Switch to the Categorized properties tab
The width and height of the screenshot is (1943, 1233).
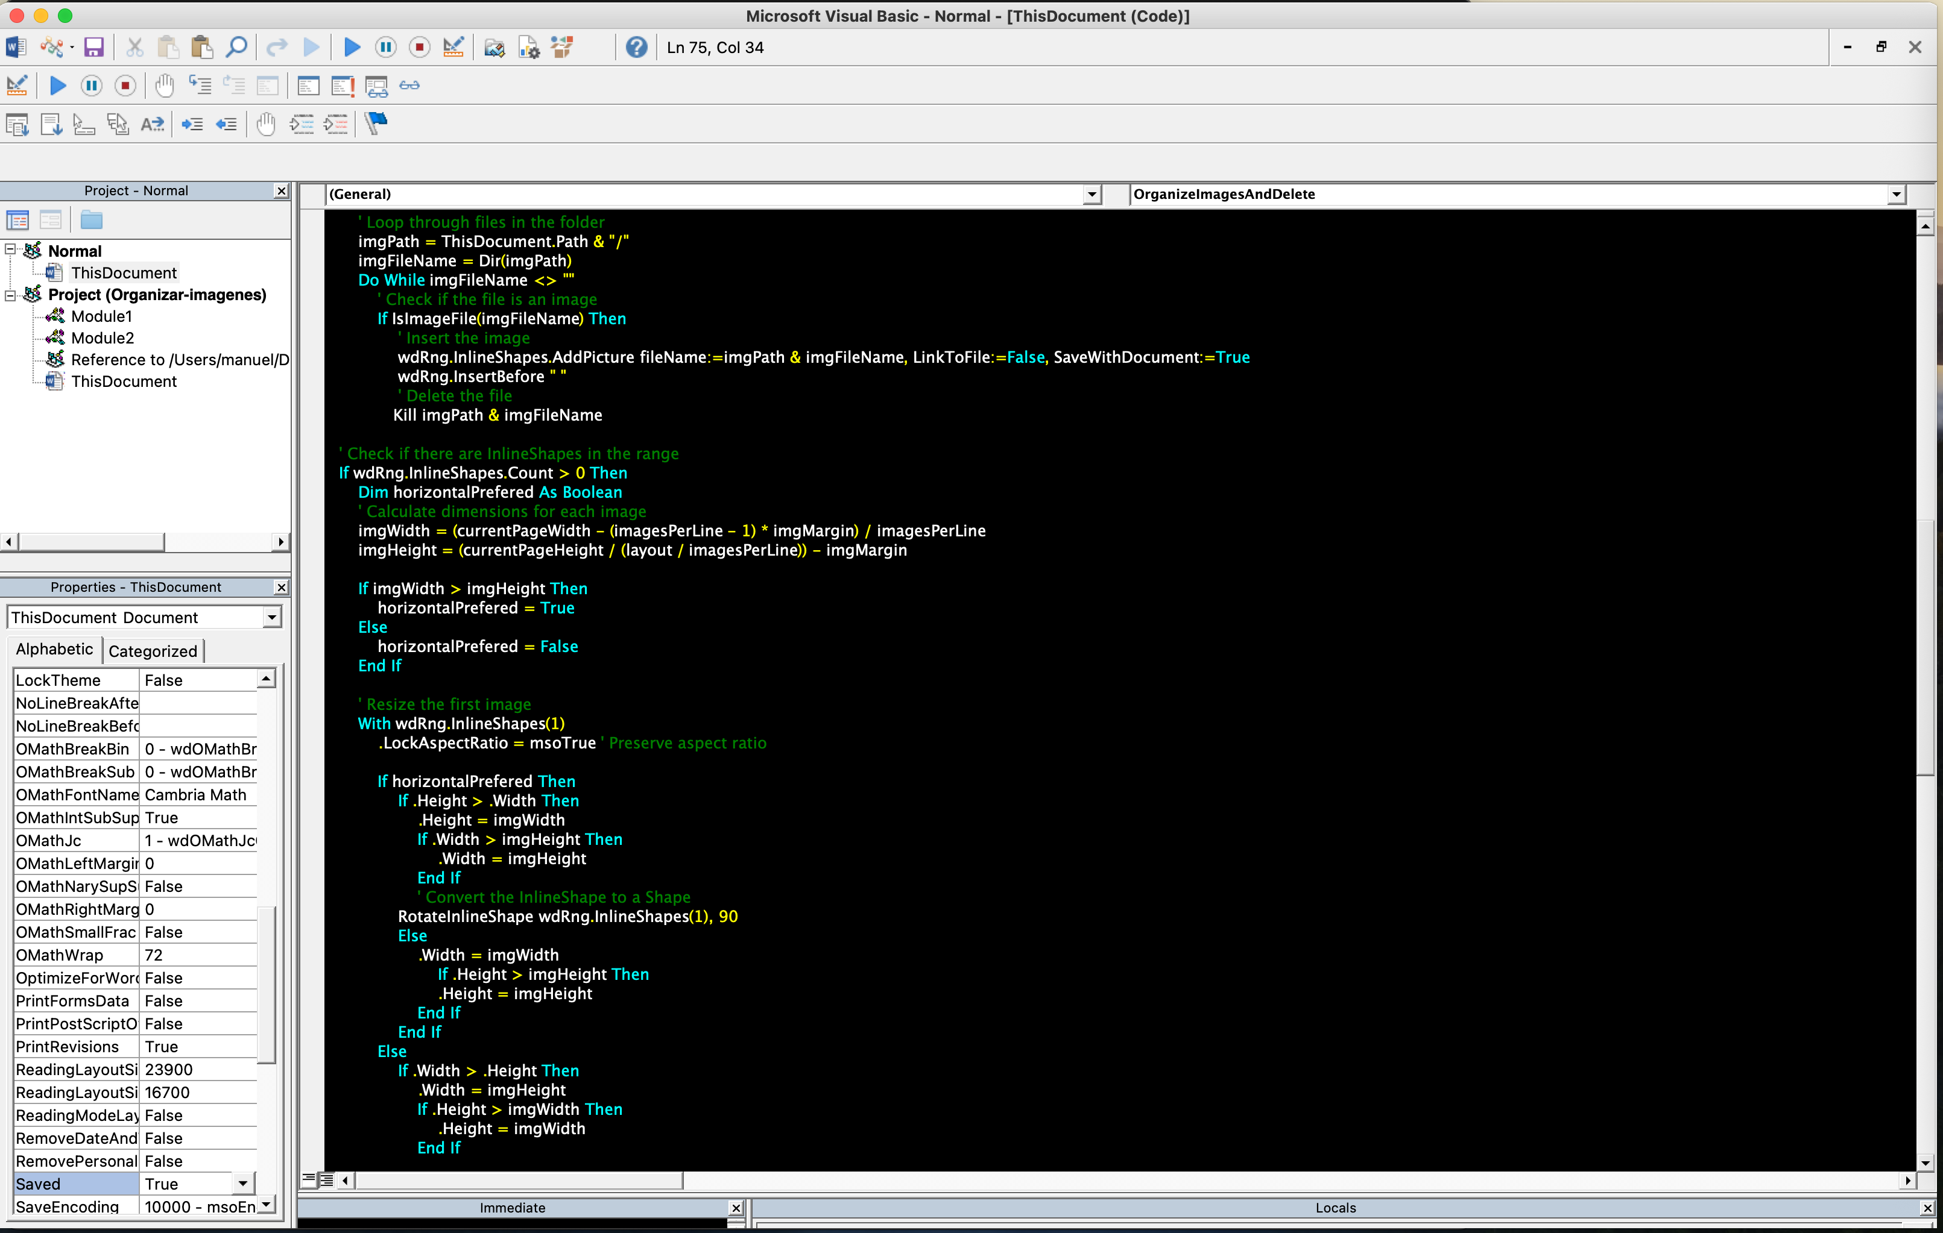tap(153, 651)
